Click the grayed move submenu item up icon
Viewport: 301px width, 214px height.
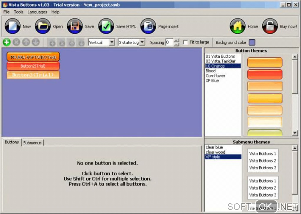[x=71, y=43]
